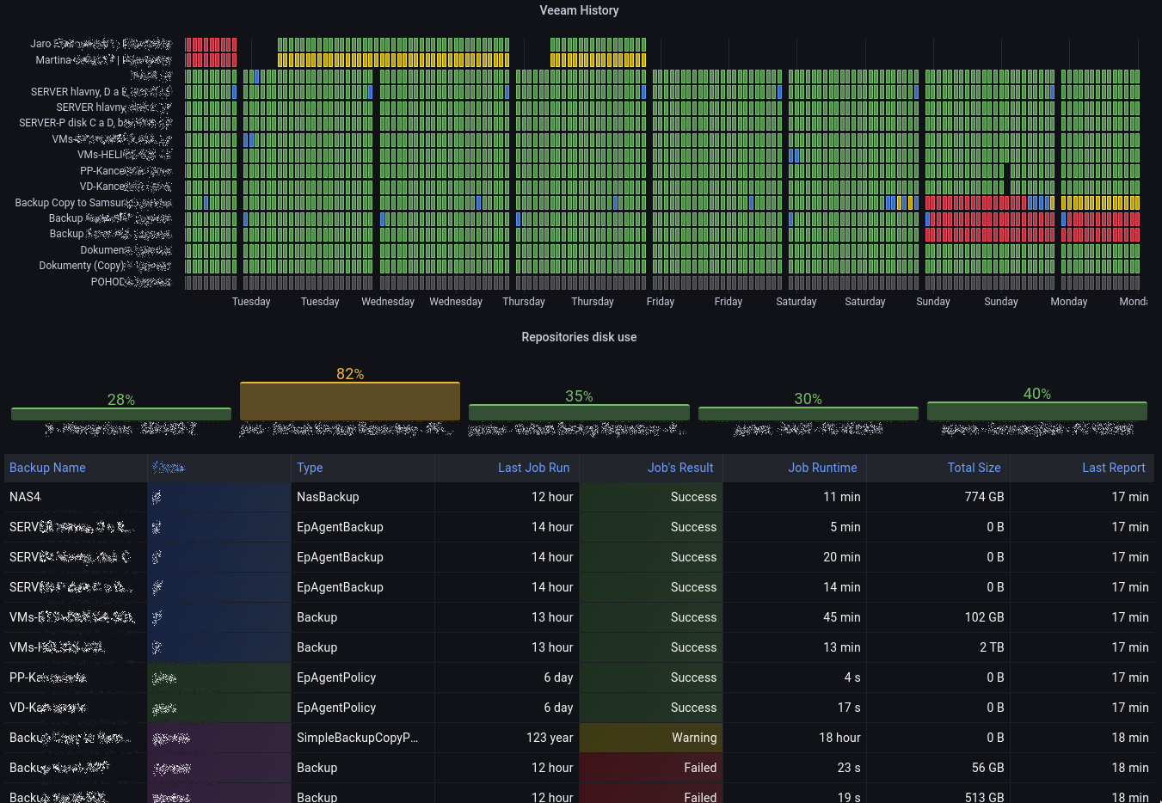Viewport: 1162px width, 803px height.
Task: Click PP-Kance history row label
Action: click(126, 171)
